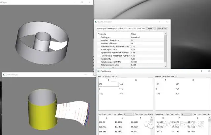
Task: Open the Suction Section index dropdown
Action: point(129,114)
